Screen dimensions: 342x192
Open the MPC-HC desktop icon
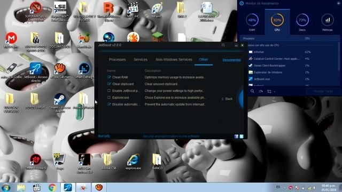(x=133, y=10)
